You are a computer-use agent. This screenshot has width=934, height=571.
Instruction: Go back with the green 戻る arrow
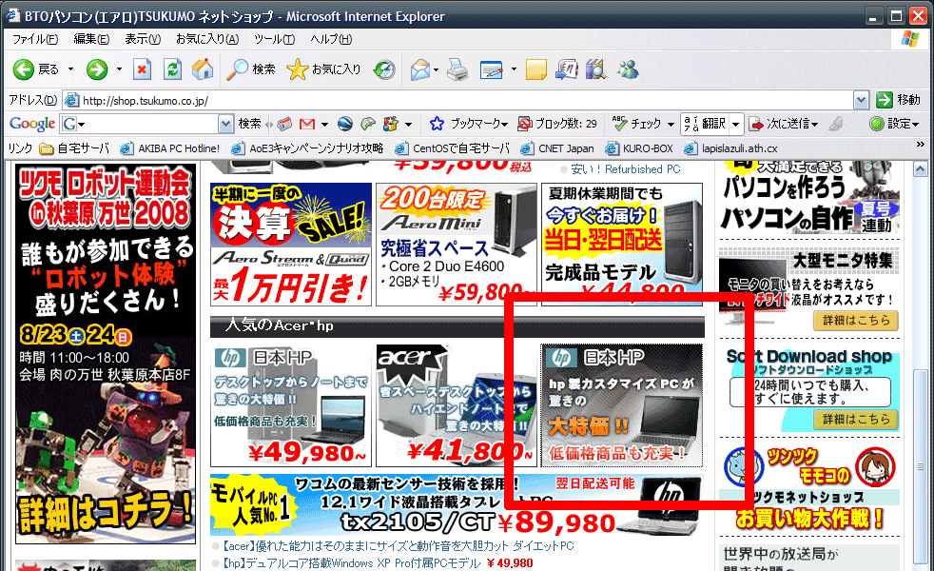tap(36, 69)
